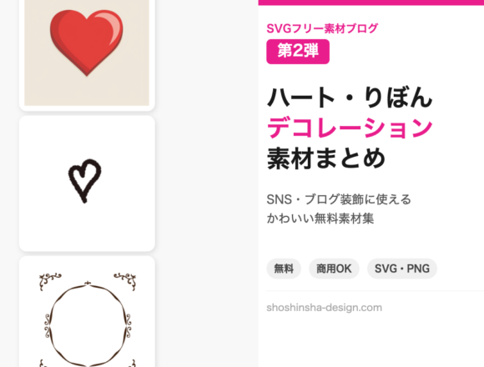Image resolution: width=484 pixels, height=367 pixels.
Task: Click the ハート・りぼん title line
Action: coord(350,98)
